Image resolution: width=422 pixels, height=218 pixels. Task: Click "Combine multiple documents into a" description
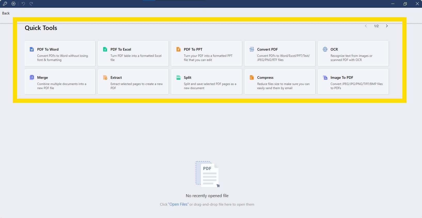click(x=62, y=84)
